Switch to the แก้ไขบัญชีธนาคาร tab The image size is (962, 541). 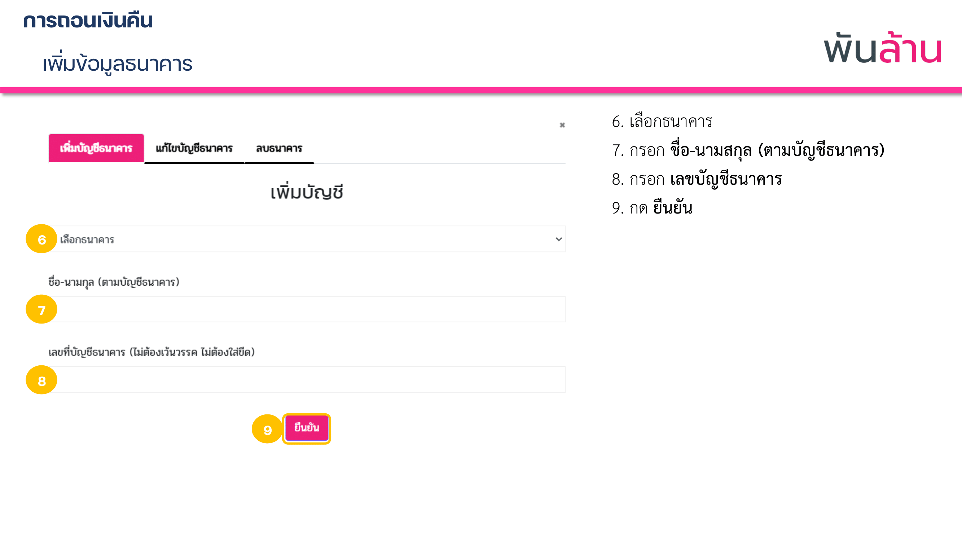(194, 148)
